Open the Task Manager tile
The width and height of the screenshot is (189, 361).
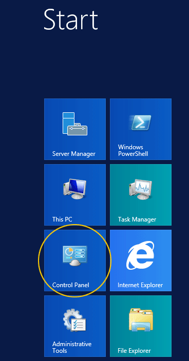pyautogui.click(x=141, y=195)
